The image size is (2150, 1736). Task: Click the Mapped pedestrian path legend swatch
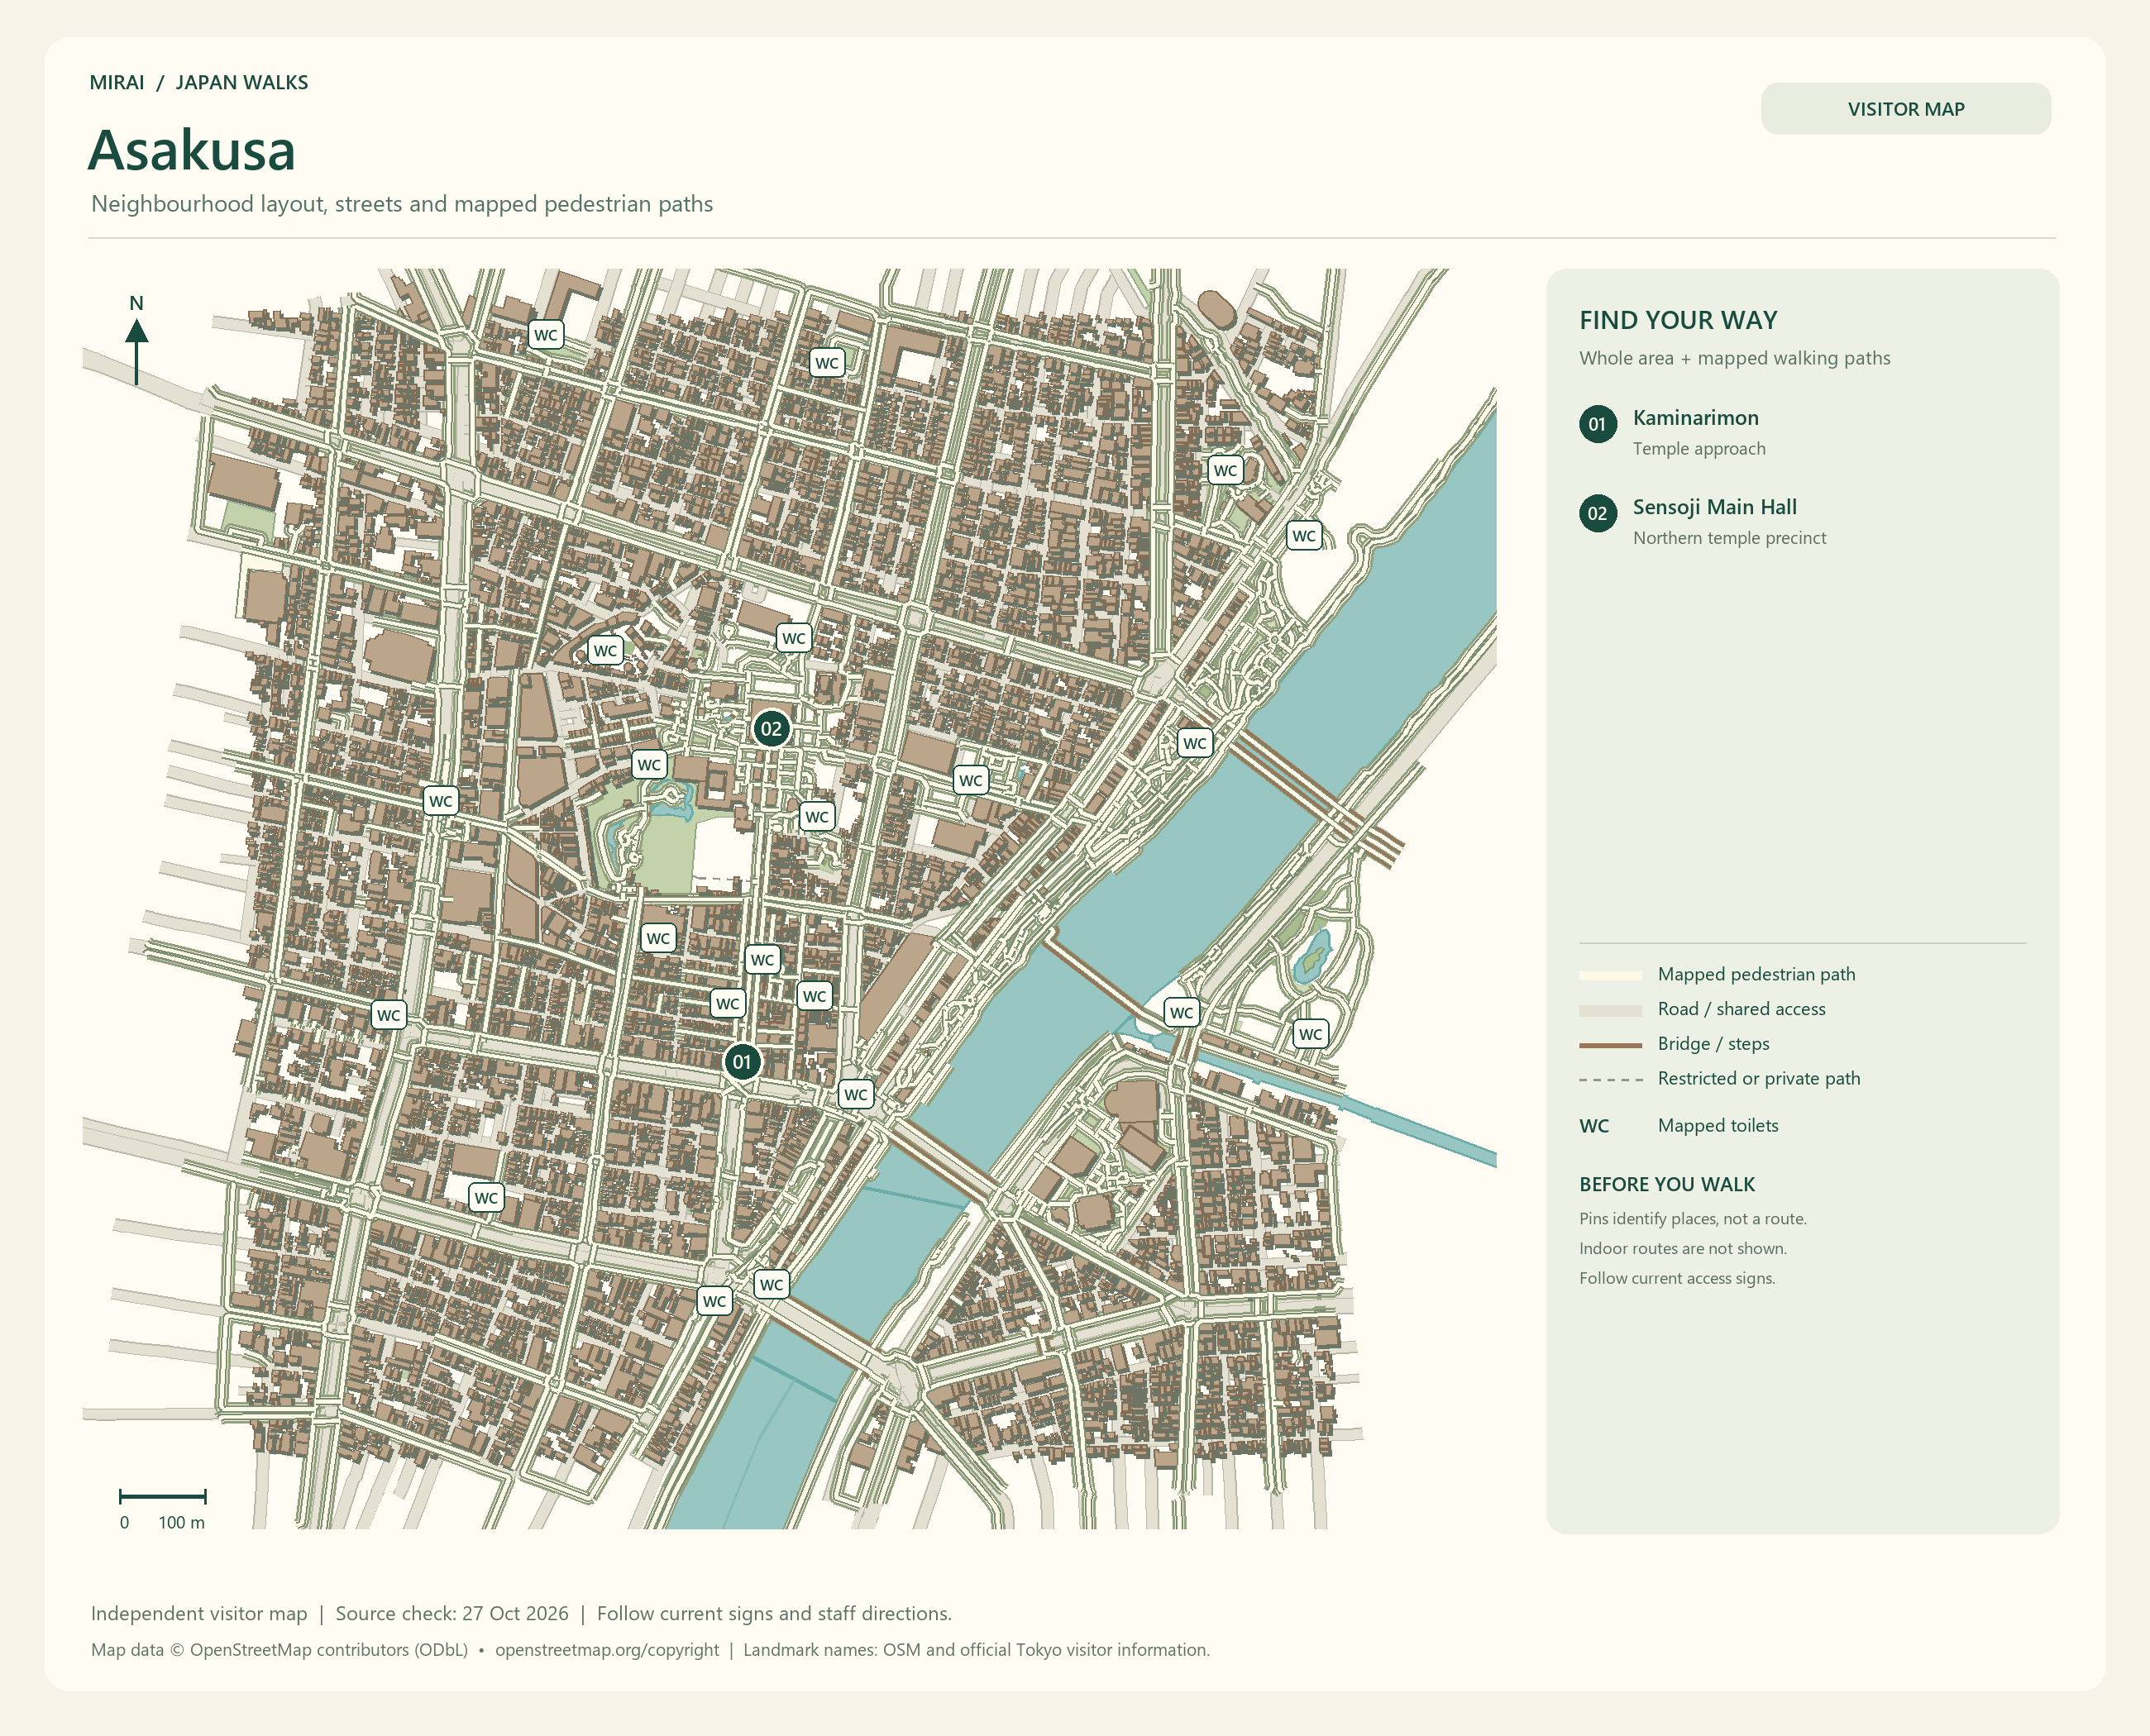coord(1610,975)
